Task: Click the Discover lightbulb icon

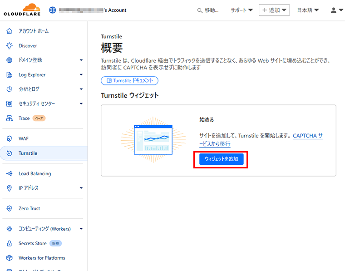Action: (x=9, y=45)
